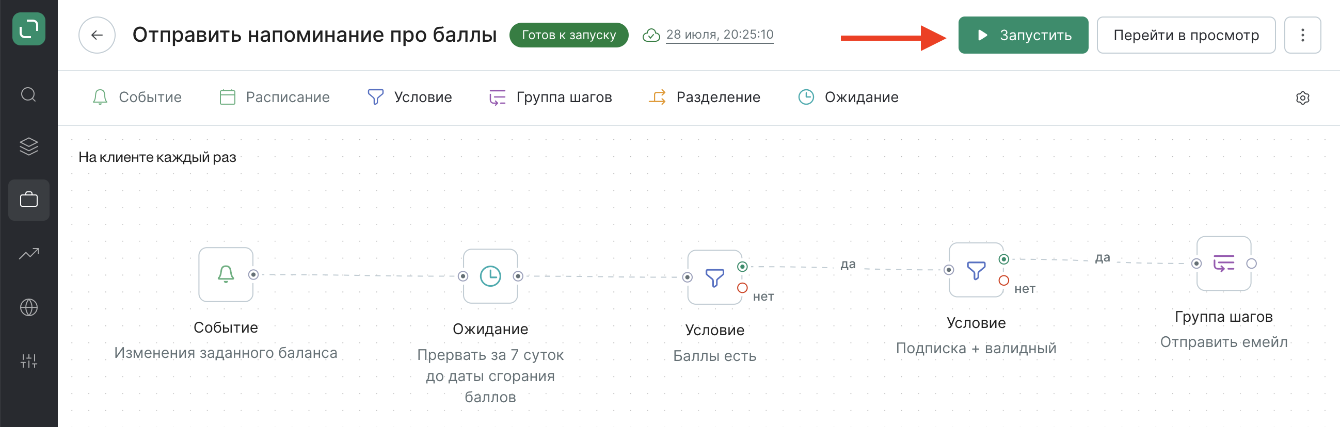Click green 'да' connector of Подписка + валидный
The height and width of the screenshot is (427, 1340).
(1004, 259)
